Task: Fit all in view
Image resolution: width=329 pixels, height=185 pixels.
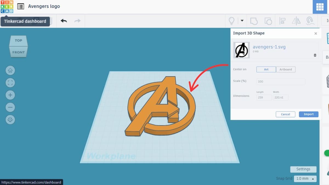Action: click(10, 83)
